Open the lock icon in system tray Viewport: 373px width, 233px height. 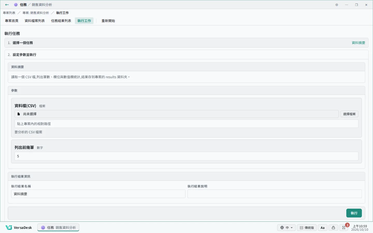[333, 228]
